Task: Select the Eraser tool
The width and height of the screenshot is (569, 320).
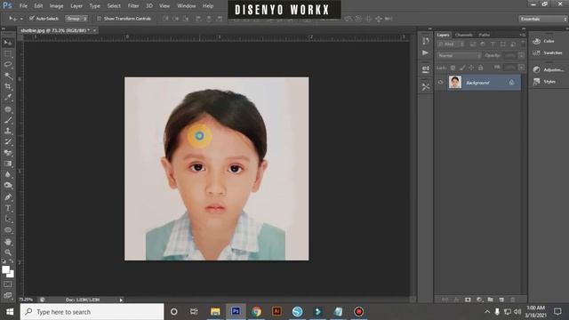Action: click(8, 152)
